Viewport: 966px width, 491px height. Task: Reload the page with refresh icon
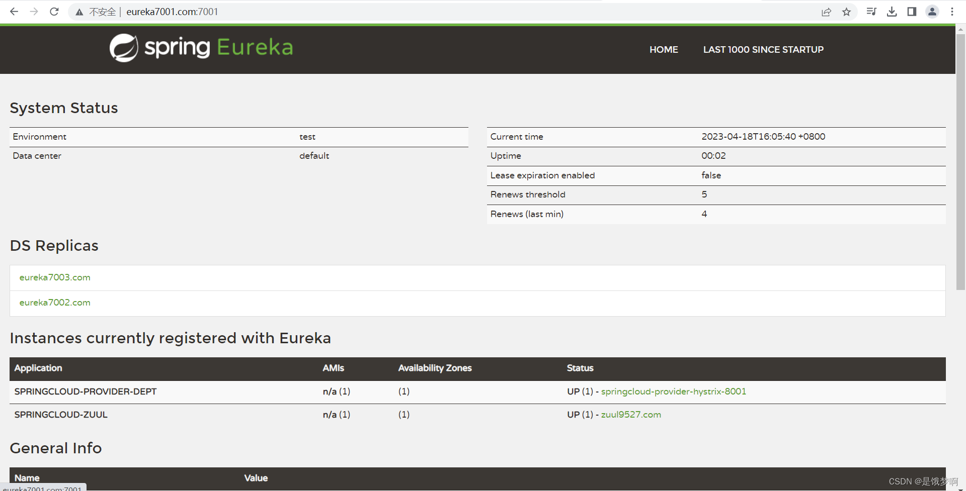point(54,12)
